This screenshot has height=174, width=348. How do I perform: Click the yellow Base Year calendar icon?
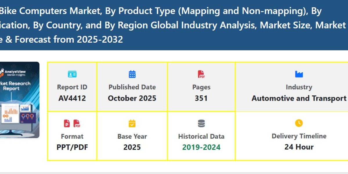click(132, 123)
